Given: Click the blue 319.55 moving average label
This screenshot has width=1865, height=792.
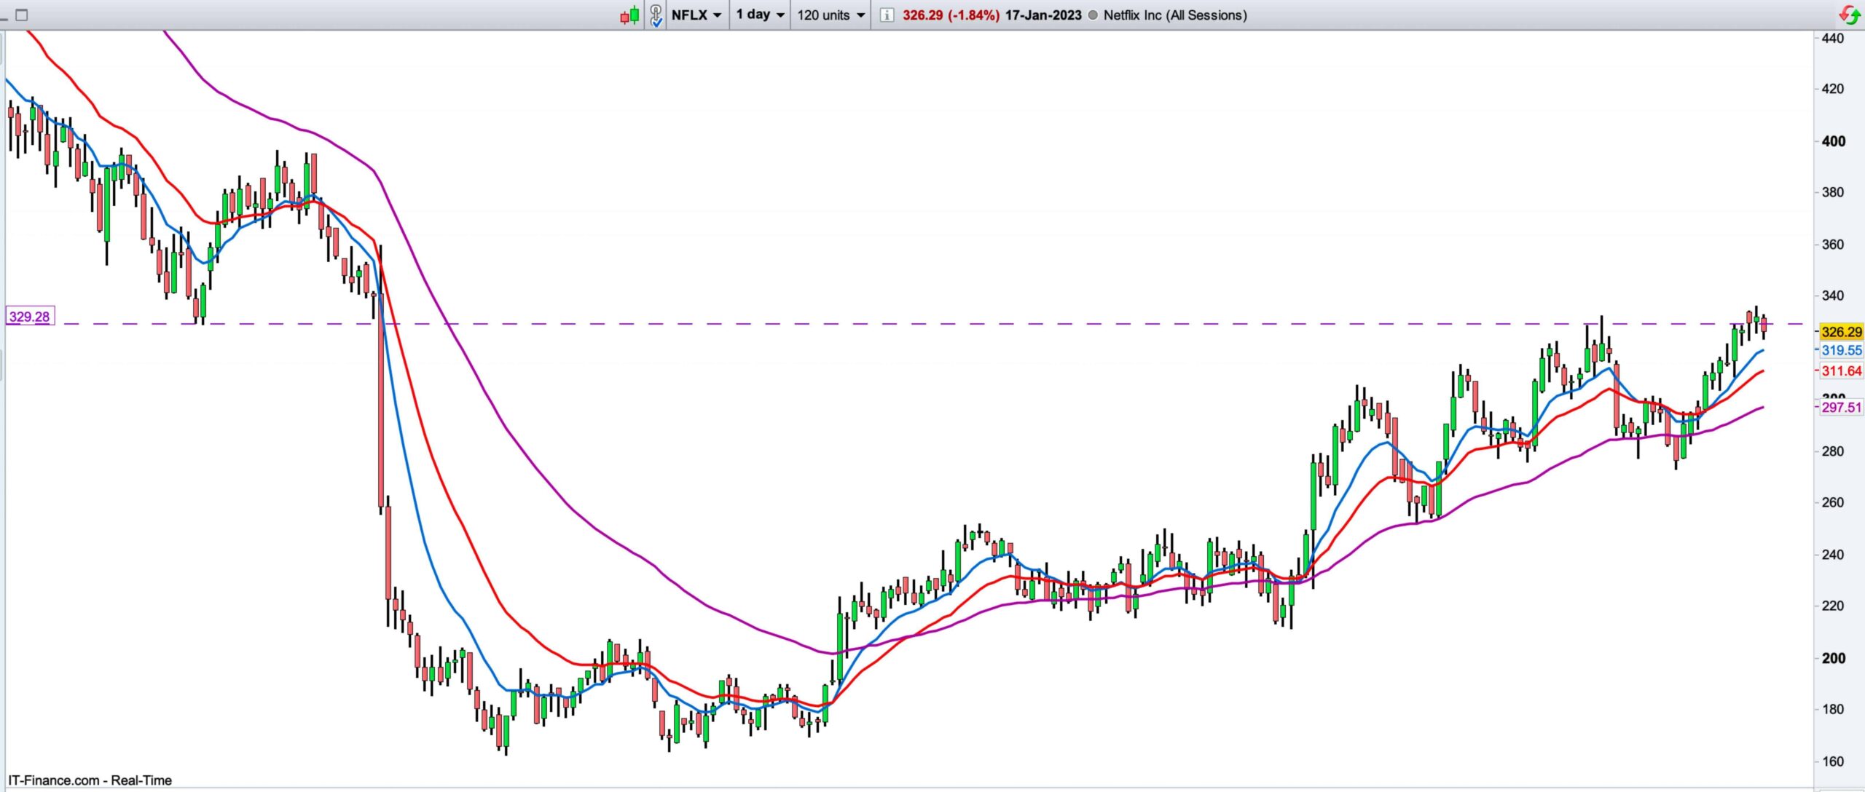Looking at the screenshot, I should pyautogui.click(x=1841, y=350).
